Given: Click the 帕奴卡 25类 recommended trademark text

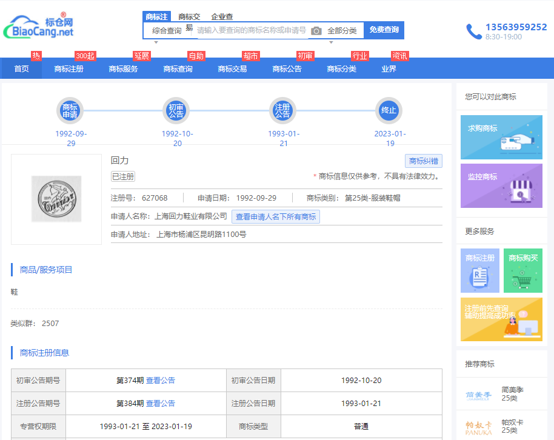Looking at the screenshot, I should point(512,426).
